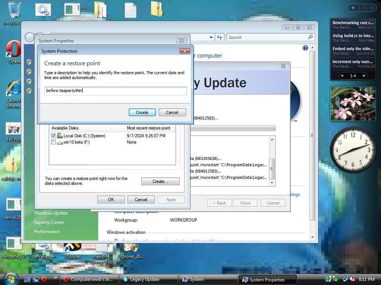The width and height of the screenshot is (381, 285).
Task: Open Performance link in sidebar
Action: 47,232
